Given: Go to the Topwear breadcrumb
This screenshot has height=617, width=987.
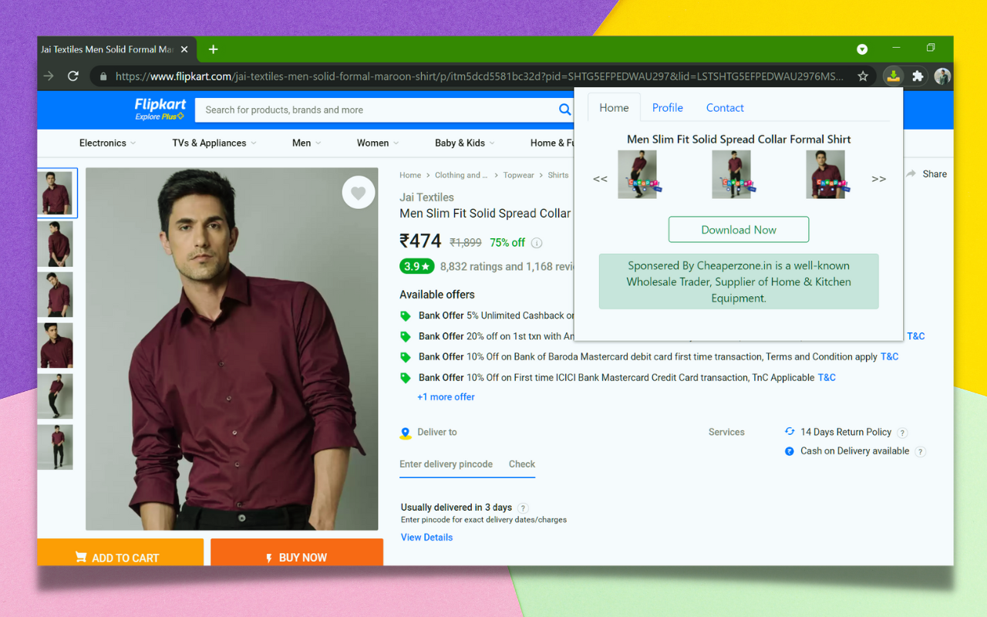Looking at the screenshot, I should coord(518,175).
